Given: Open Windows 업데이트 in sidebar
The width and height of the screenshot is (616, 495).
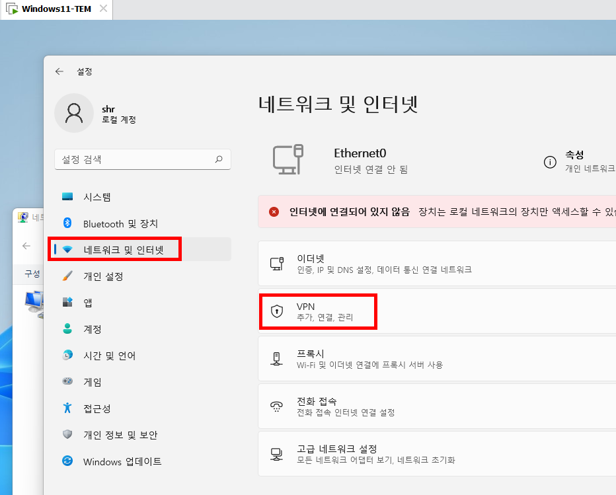Looking at the screenshot, I should [x=143, y=461].
